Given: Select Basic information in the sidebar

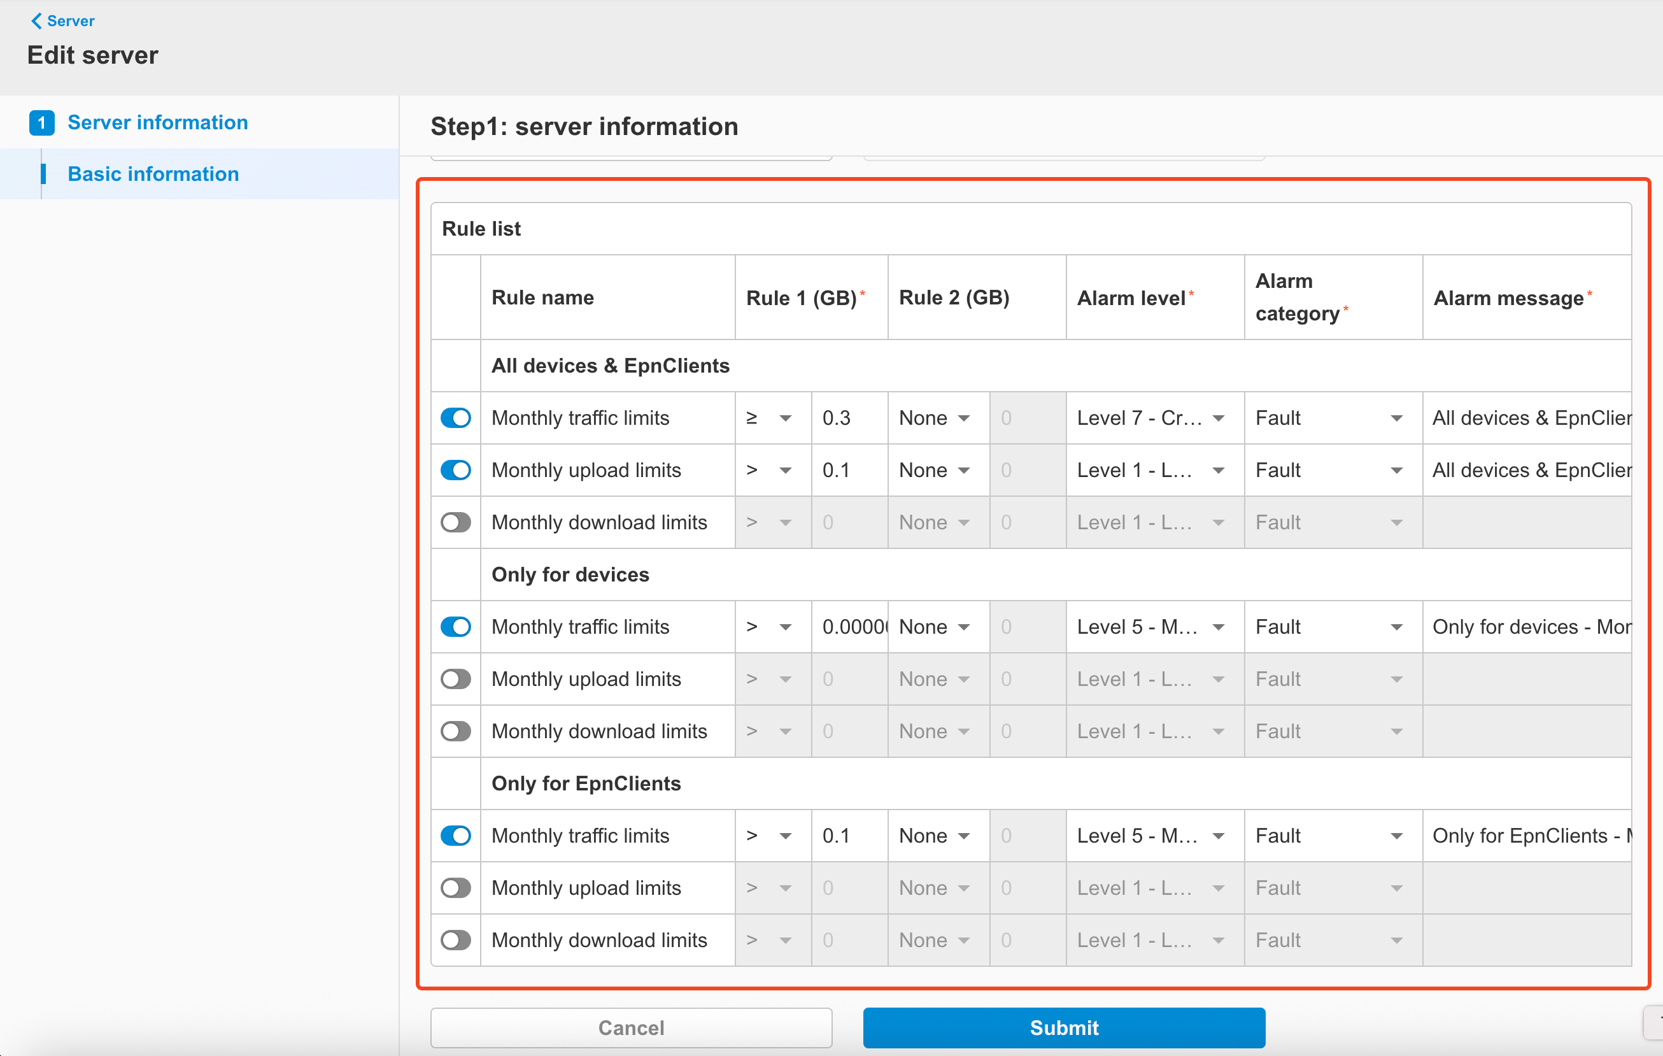Looking at the screenshot, I should click(153, 174).
